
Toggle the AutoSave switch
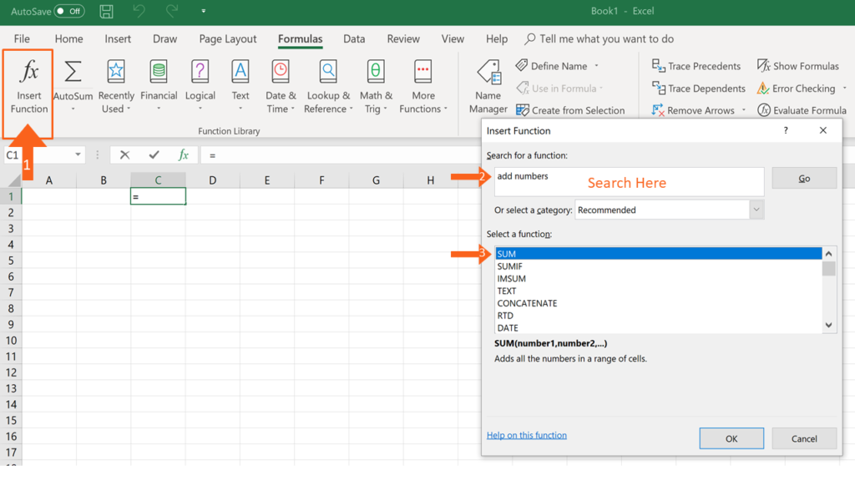[x=69, y=11]
